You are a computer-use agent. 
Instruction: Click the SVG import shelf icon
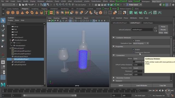click(51, 13)
